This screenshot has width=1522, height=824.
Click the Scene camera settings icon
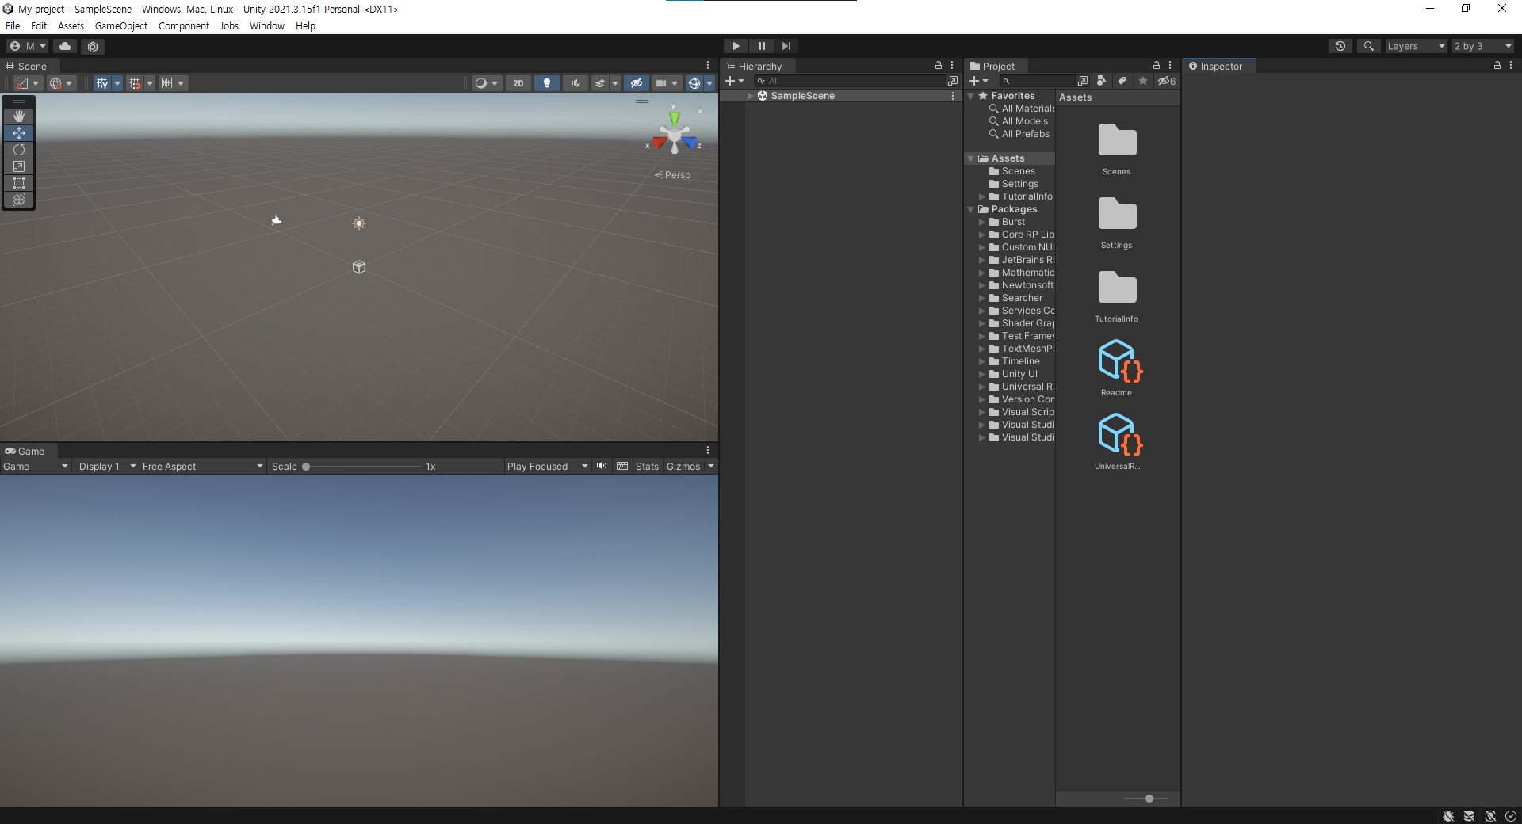[x=661, y=83]
